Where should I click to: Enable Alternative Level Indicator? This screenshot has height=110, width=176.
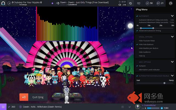[149, 70]
